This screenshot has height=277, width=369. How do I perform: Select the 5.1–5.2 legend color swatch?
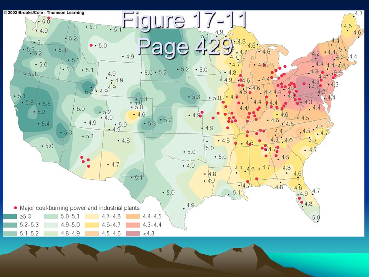(10, 234)
